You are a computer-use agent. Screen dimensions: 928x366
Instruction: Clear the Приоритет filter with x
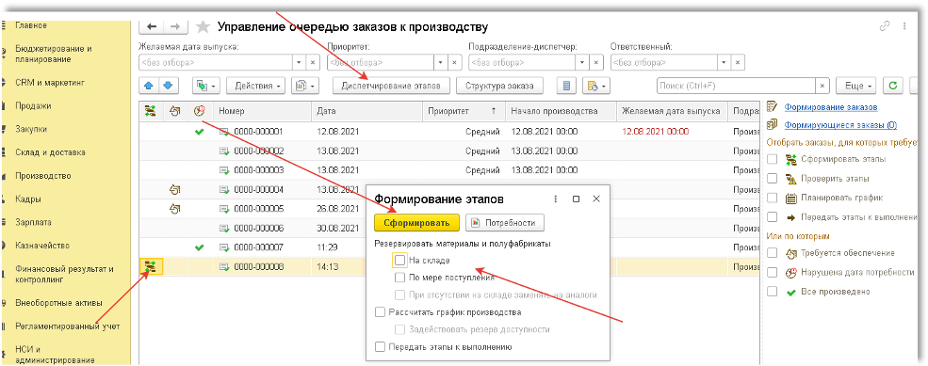click(454, 62)
